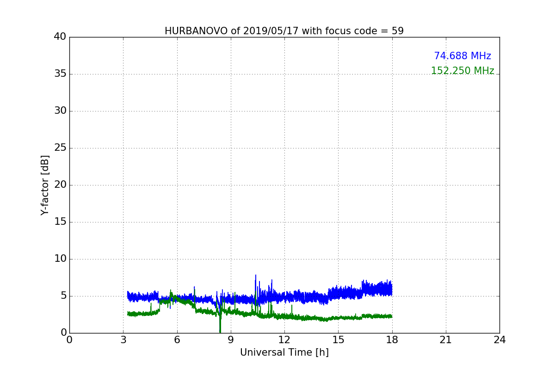Click the green 152.250 MHz trace near 16 h
Viewport: 555px width, 370px height.
(x=356, y=318)
